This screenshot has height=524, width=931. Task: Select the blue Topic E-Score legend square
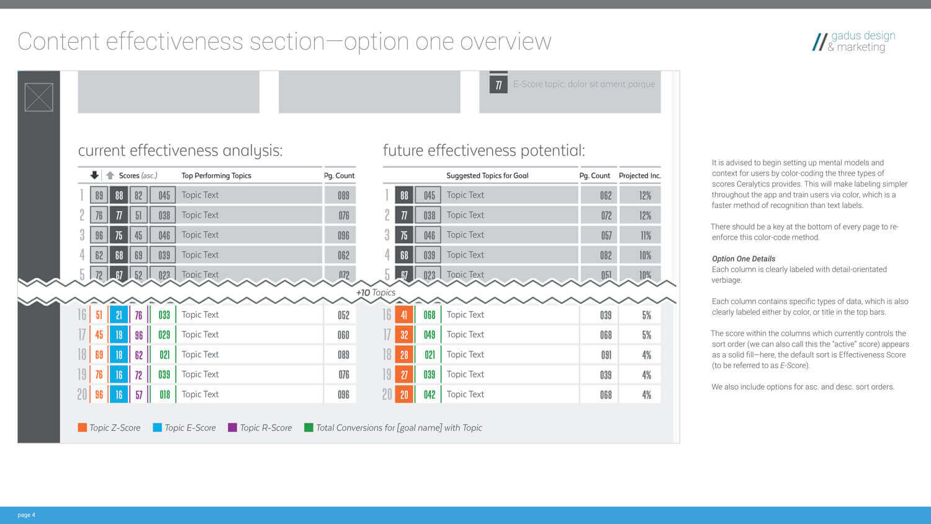tap(158, 428)
